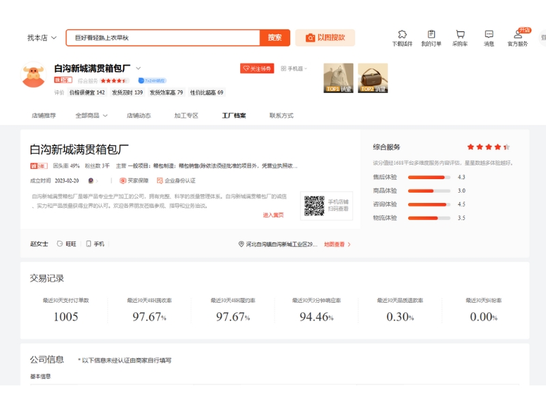Switch to the 联系方式 tab
Viewport: 546px width, 410px height.
pyautogui.click(x=281, y=115)
